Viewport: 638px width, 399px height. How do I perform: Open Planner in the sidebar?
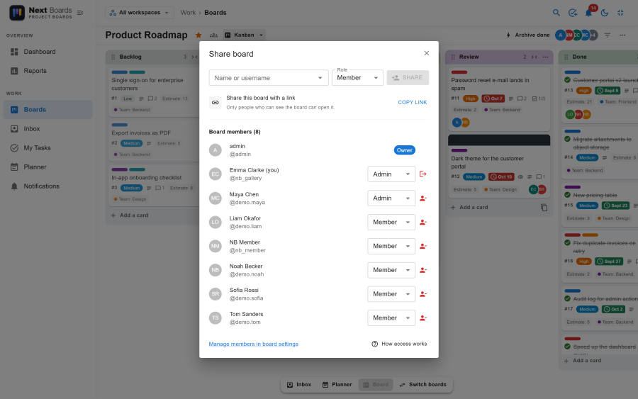click(48, 167)
